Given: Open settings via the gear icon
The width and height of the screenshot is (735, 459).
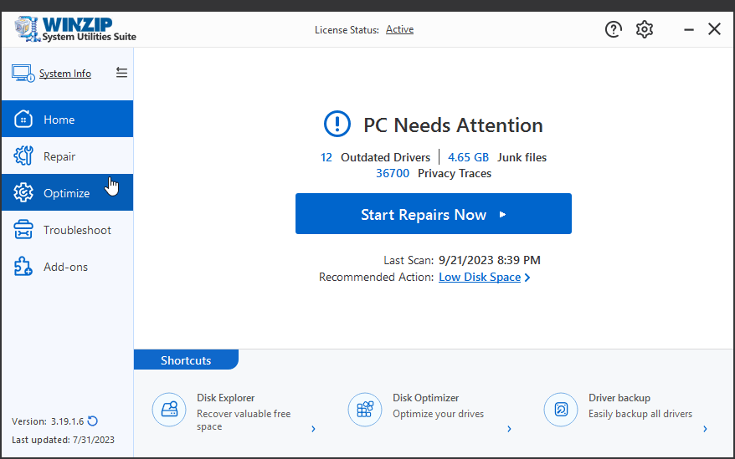Looking at the screenshot, I should click(645, 29).
